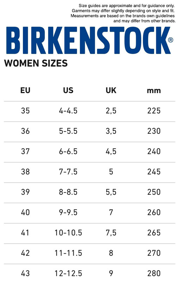The width and height of the screenshot is (176, 284).
Task: Select US size 5-5.5 cell
Action: coord(68,131)
